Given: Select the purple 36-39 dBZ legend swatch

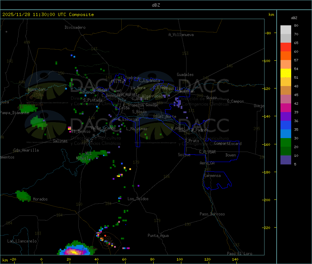Looking at the screenshot, I should tap(286, 117).
